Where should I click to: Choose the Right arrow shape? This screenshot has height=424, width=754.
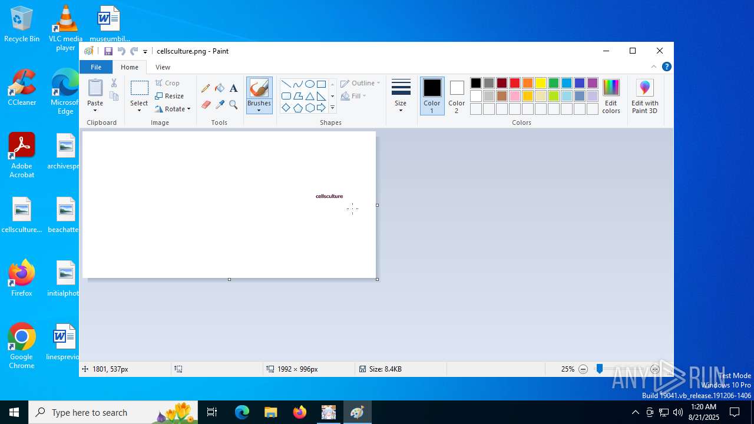coord(321,108)
